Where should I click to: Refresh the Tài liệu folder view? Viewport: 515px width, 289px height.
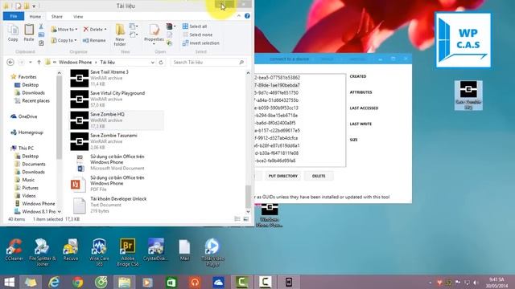(x=161, y=63)
